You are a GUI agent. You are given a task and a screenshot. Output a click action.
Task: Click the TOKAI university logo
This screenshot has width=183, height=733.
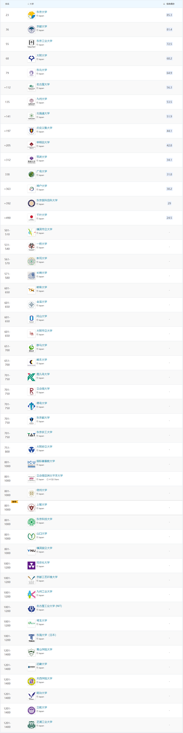pyautogui.click(x=32, y=638)
